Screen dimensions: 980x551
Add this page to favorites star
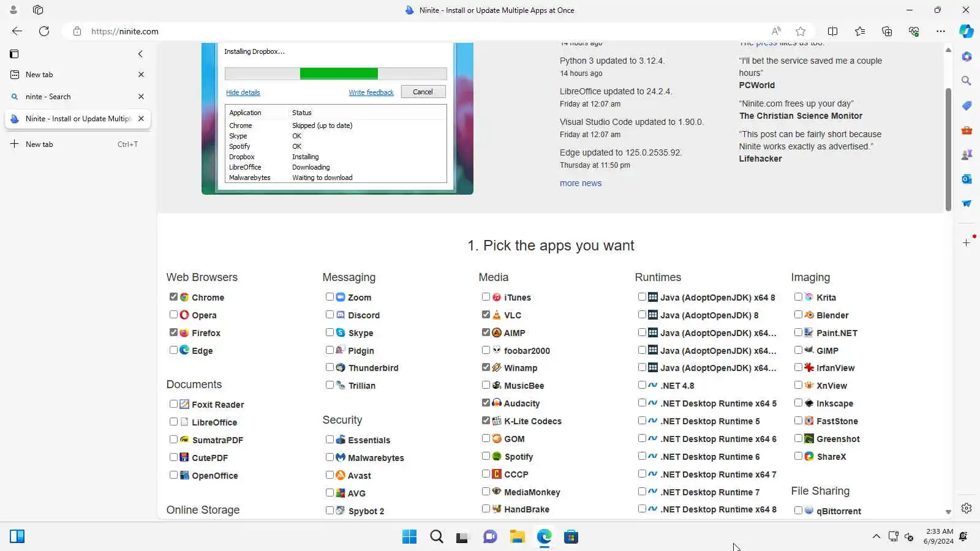(801, 31)
